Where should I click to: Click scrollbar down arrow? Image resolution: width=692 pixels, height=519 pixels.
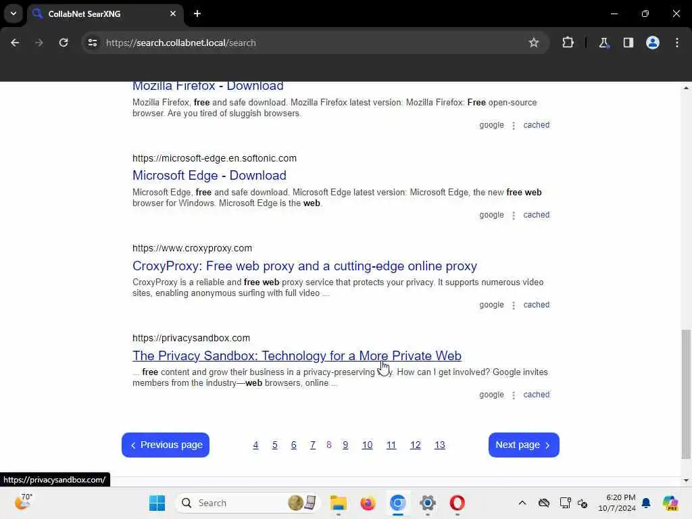click(686, 480)
